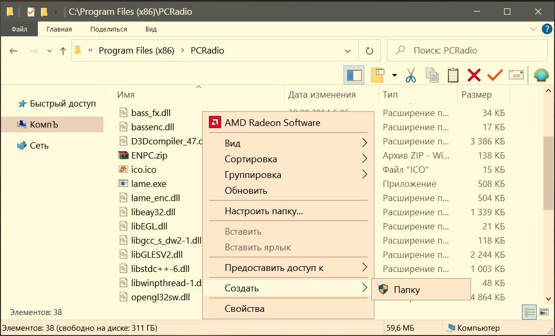Screen dimensions: 555x336
Task: Open Customize Quick Access Toolbar dropdown
Action: pyautogui.click(x=56, y=13)
